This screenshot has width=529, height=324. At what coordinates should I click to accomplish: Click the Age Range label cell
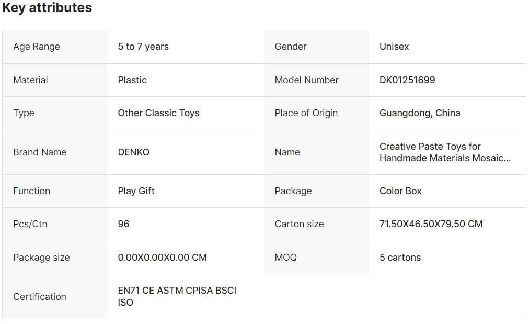(37, 47)
